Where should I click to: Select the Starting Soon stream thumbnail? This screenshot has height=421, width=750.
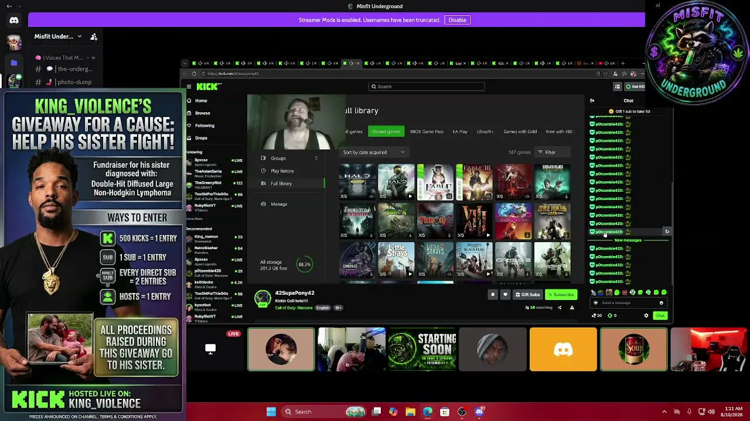click(422, 349)
